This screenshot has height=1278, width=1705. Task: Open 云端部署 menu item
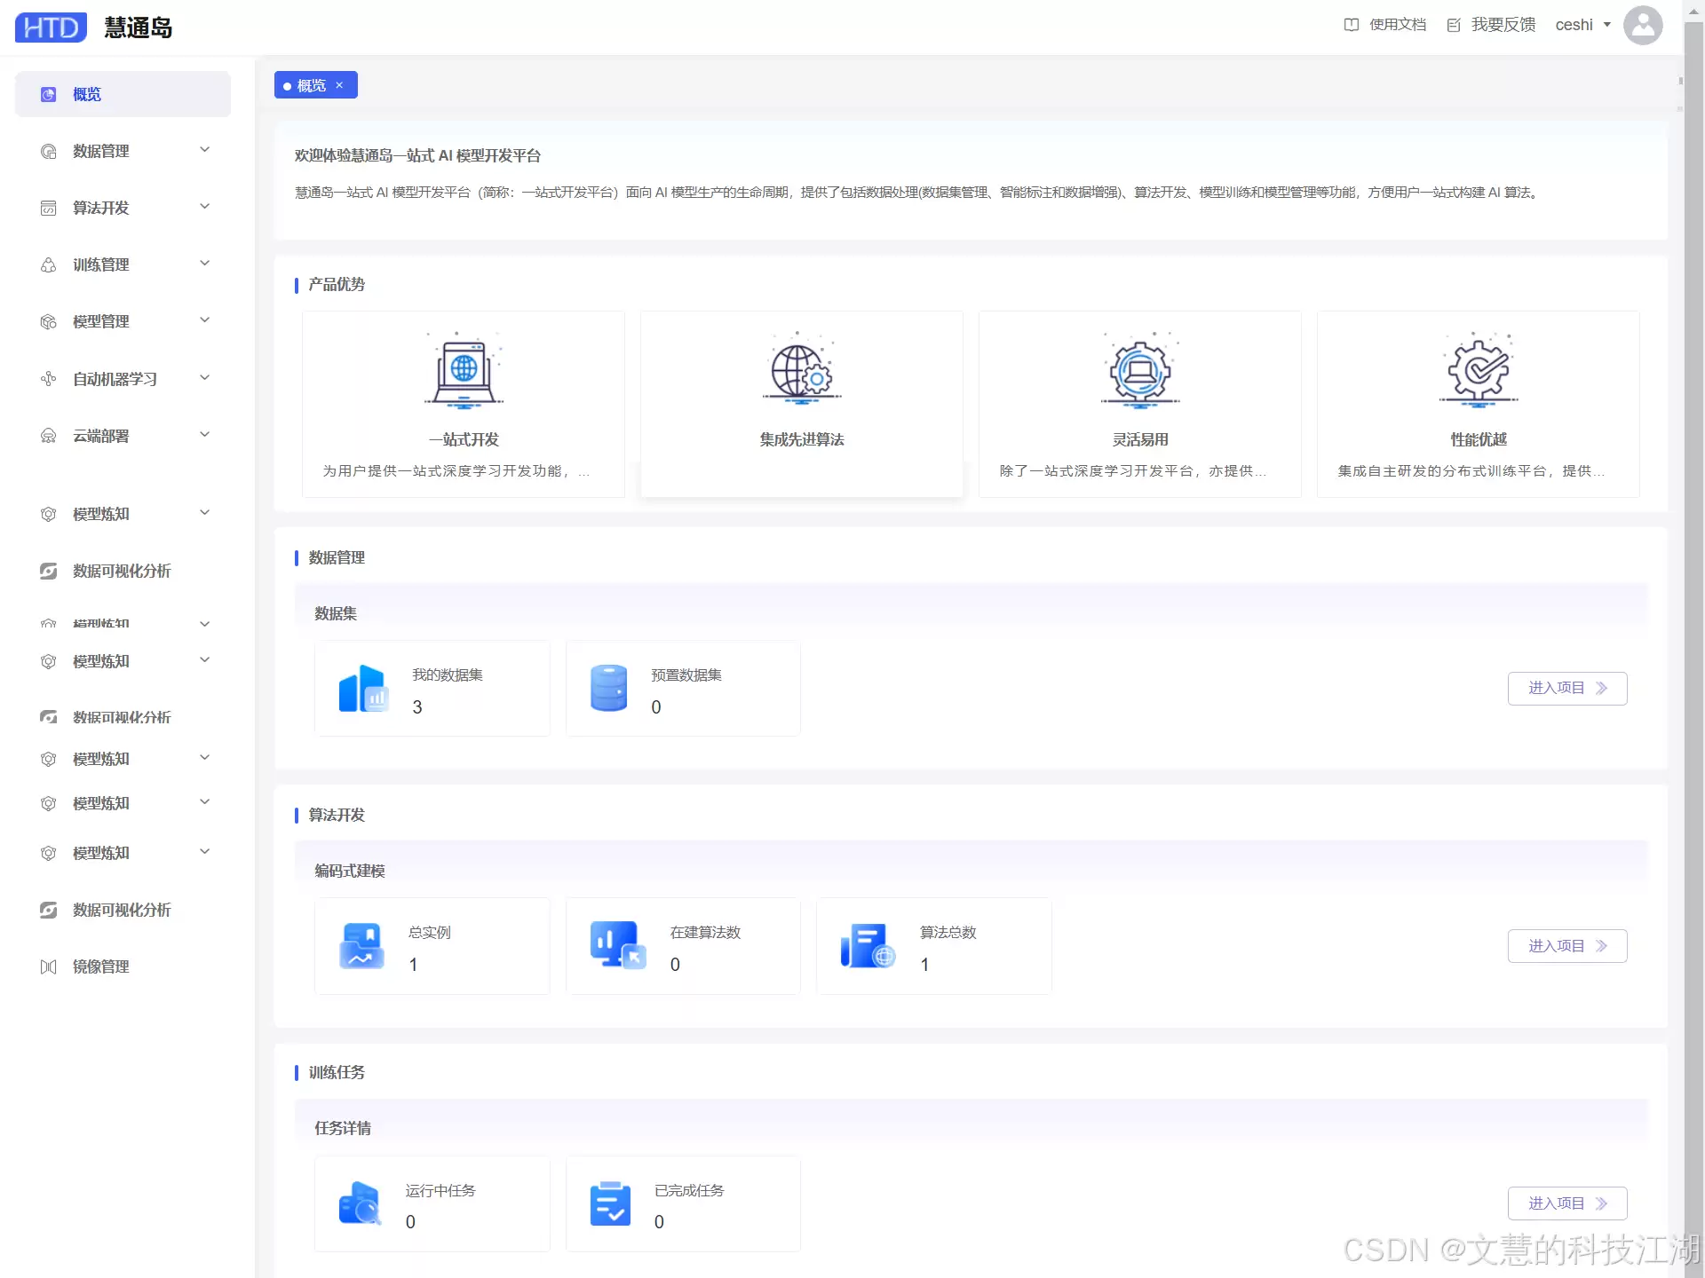coord(123,436)
